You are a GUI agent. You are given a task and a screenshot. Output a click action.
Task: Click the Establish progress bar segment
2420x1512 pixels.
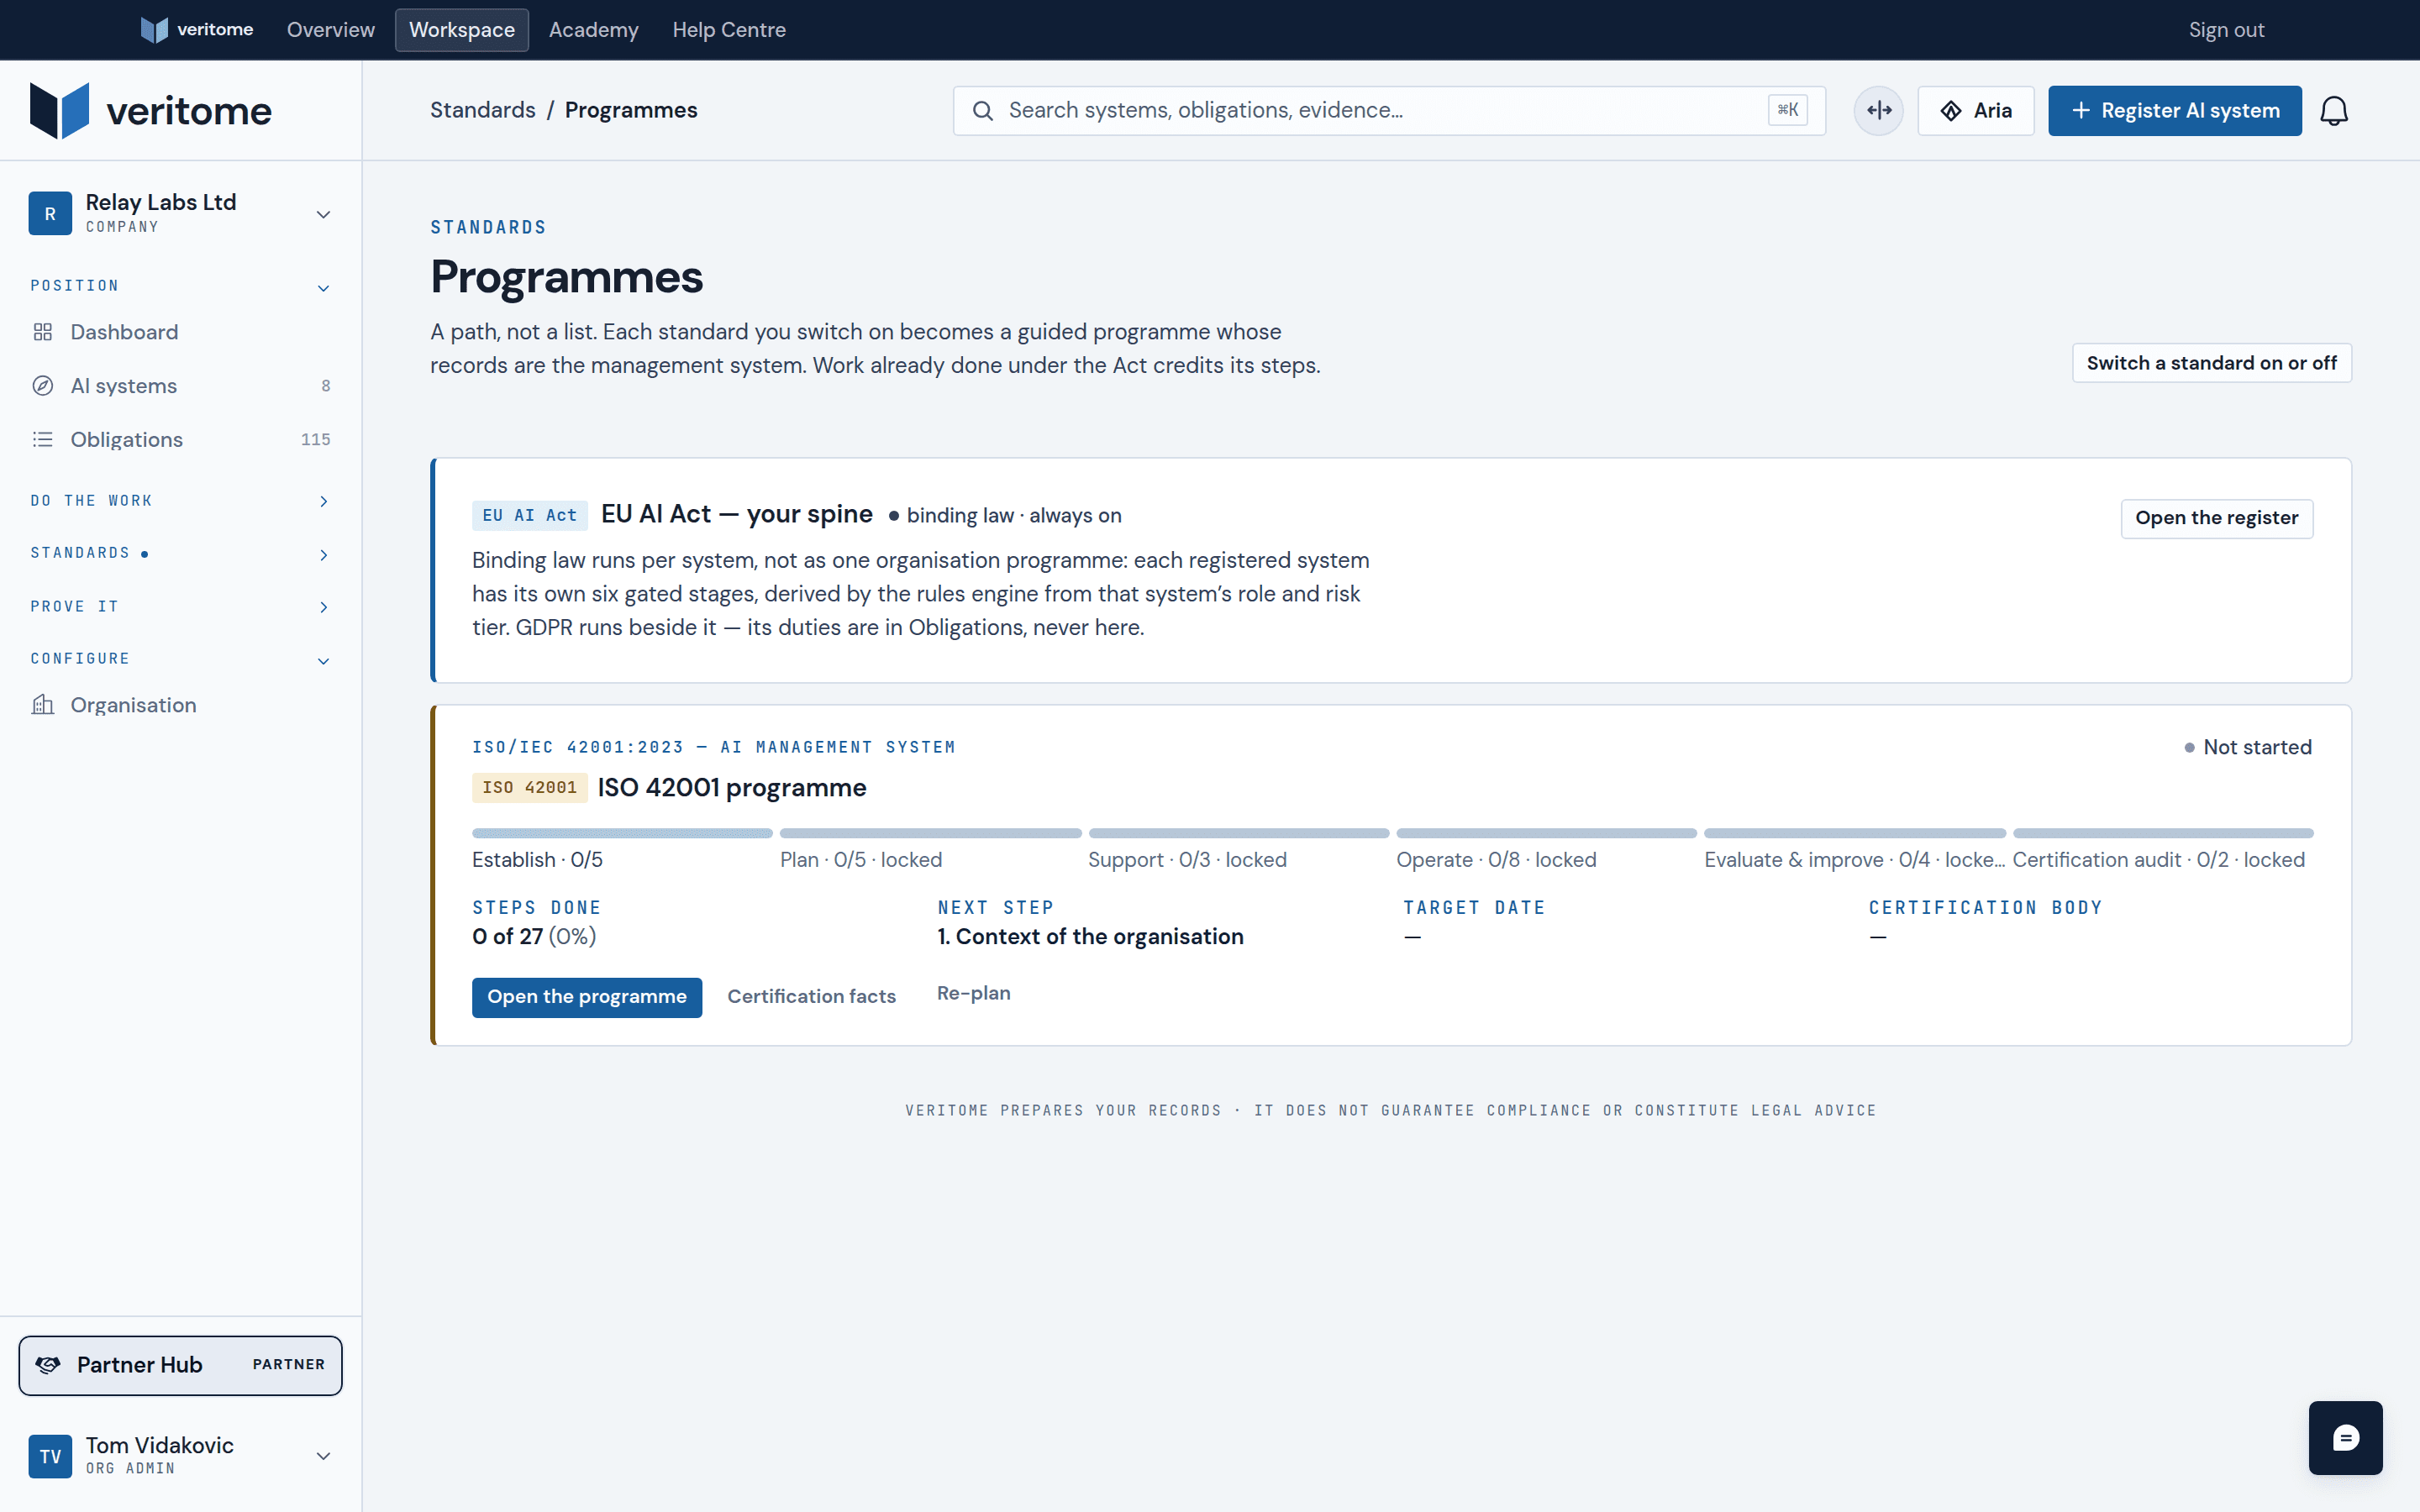tap(622, 833)
